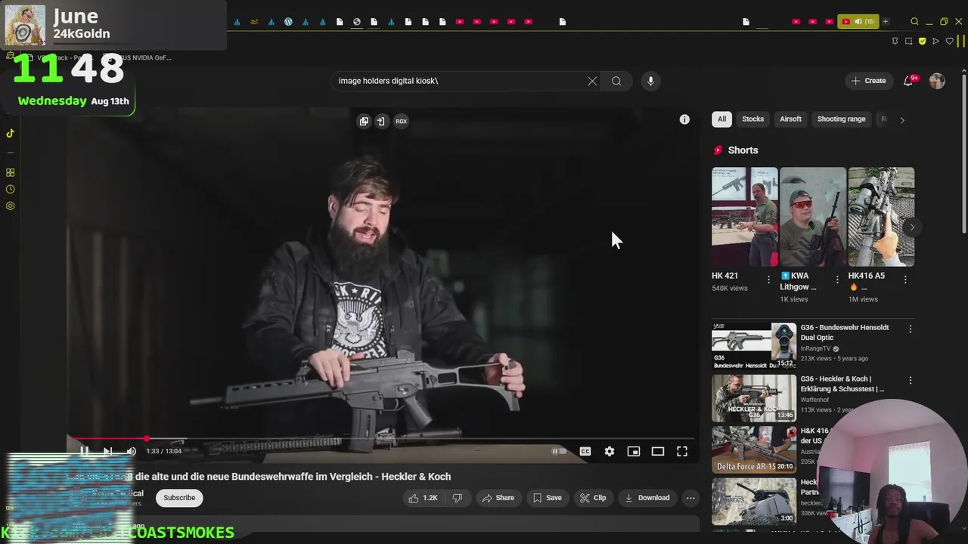This screenshot has width=968, height=544.
Task: Select the Airsoft filter chip
Action: coord(790,119)
